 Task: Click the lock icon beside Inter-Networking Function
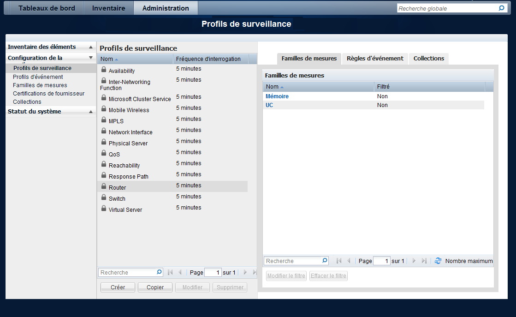pos(104,81)
